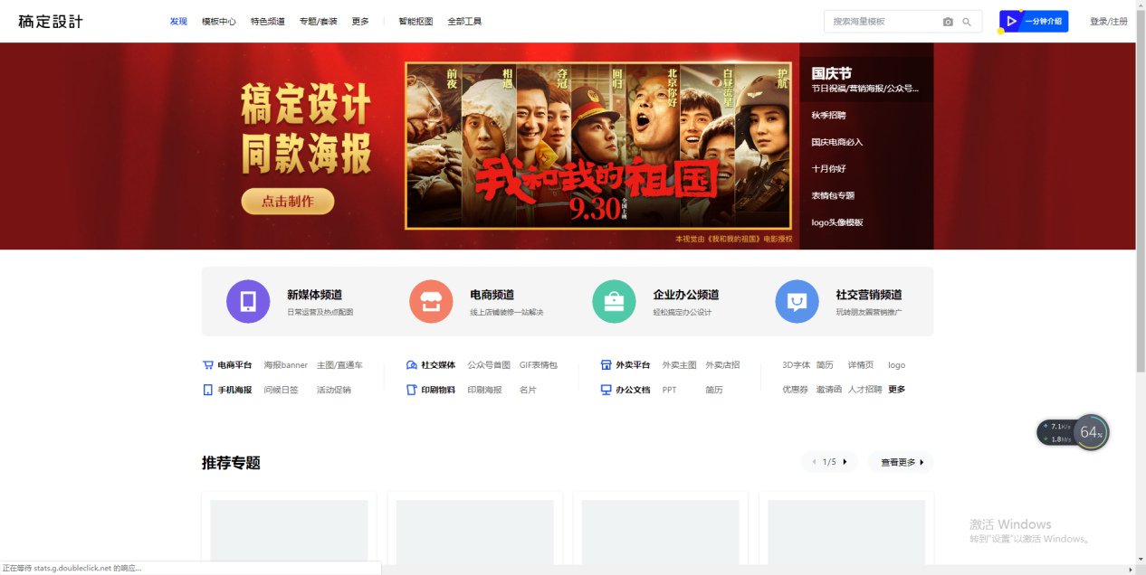The width and height of the screenshot is (1146, 575).
Task: Click the store icon beside 外卖平台
Action: coord(606,365)
